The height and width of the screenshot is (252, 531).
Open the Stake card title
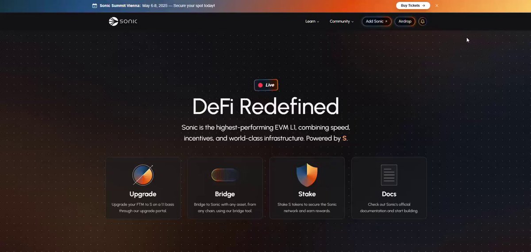pos(307,194)
